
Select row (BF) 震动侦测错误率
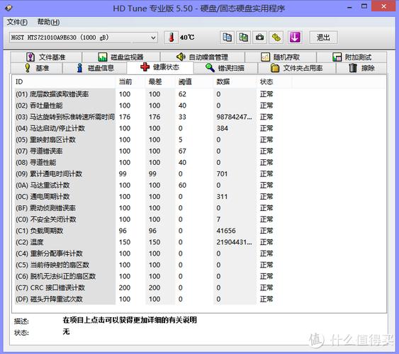tap(152, 208)
